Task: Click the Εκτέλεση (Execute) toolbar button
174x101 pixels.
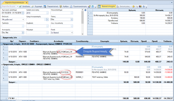Action: (24, 6)
